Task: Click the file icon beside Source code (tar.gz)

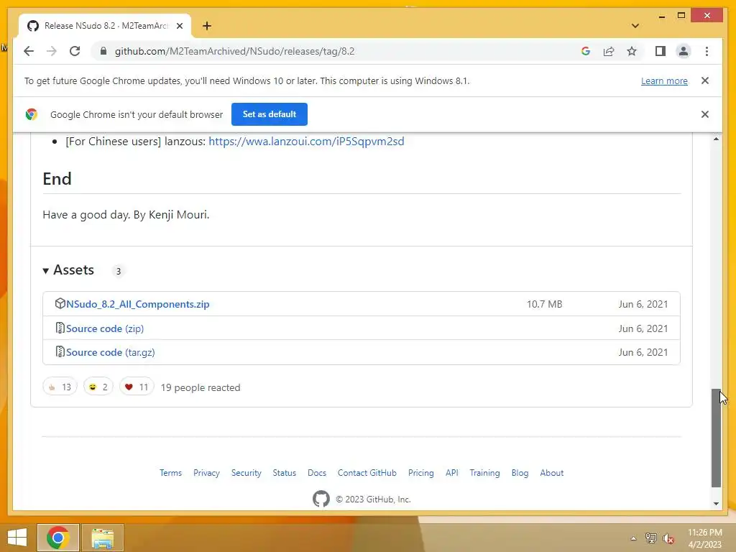Action: point(60,351)
